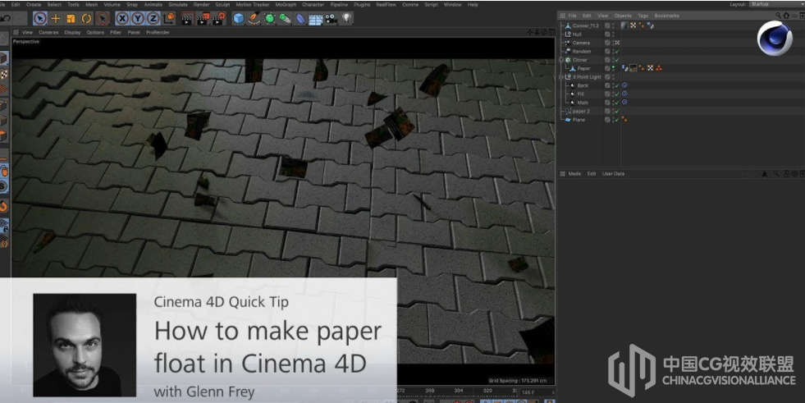Open the Simulate menu

(177, 5)
